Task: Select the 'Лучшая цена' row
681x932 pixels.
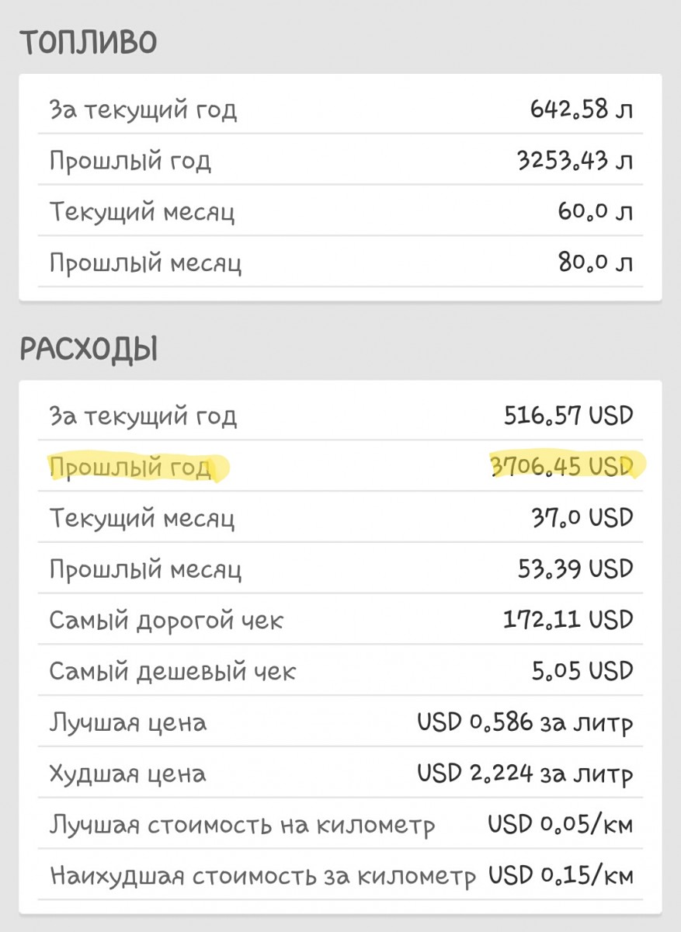Action: [340, 722]
